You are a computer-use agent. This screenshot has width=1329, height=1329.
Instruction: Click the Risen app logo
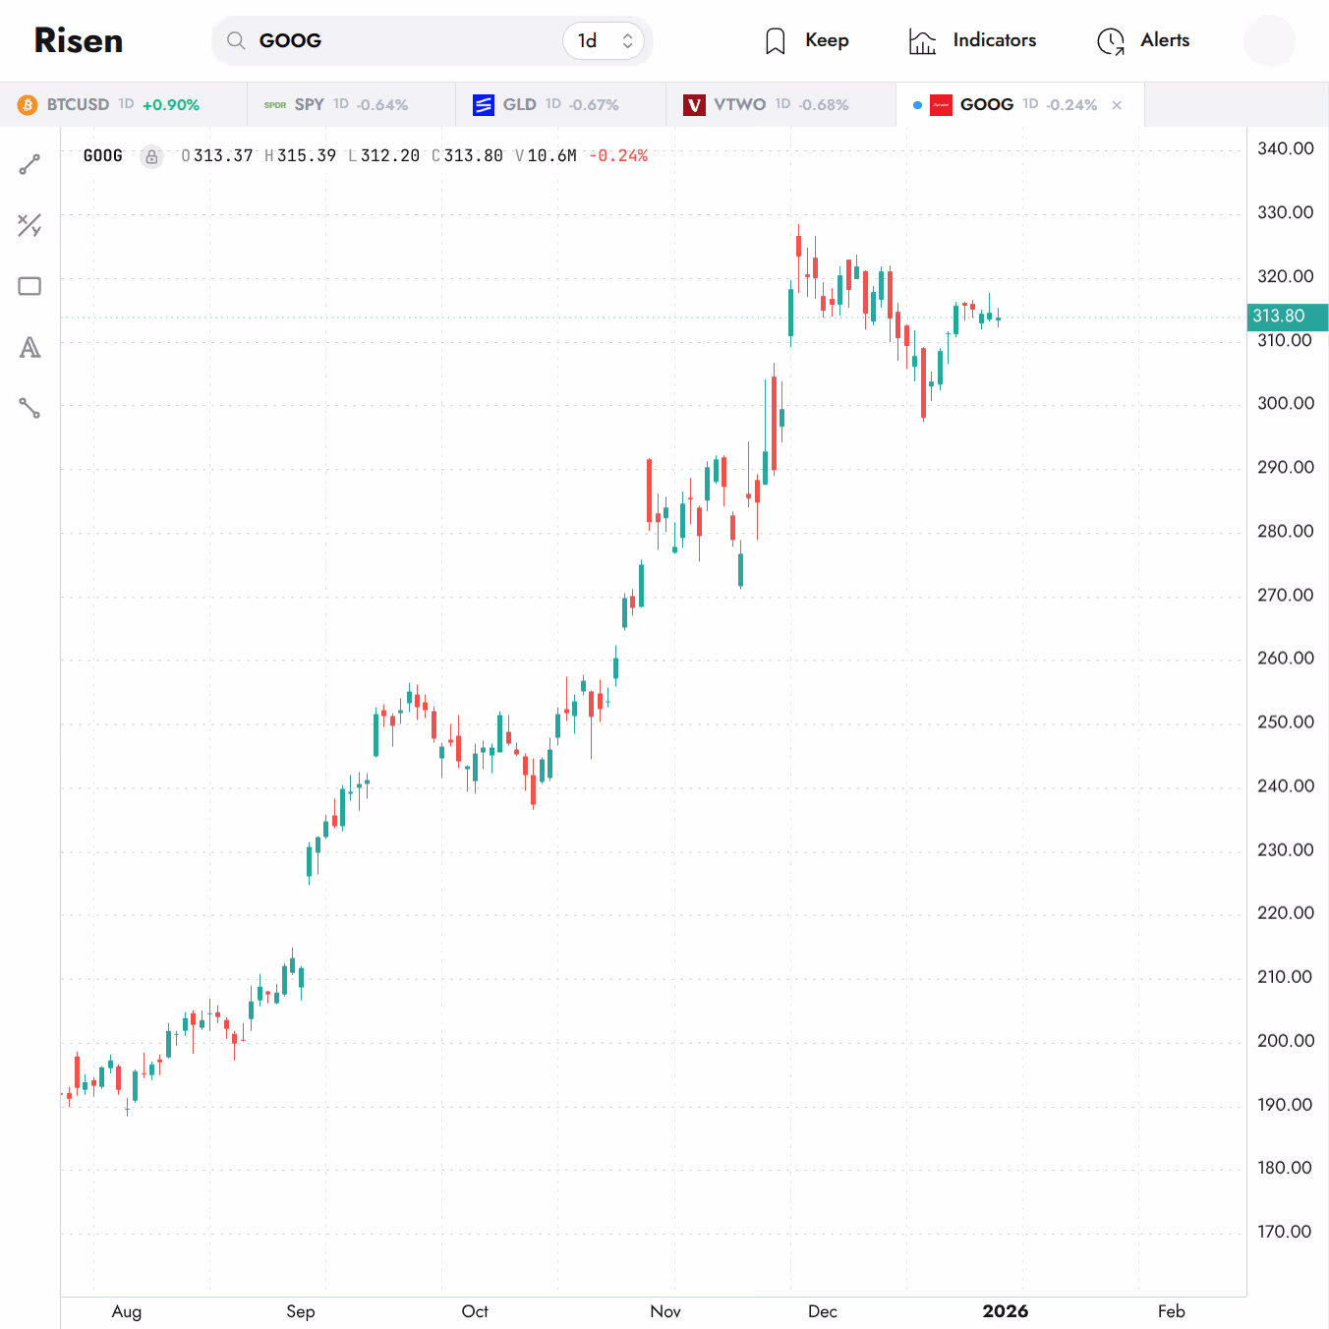click(78, 40)
